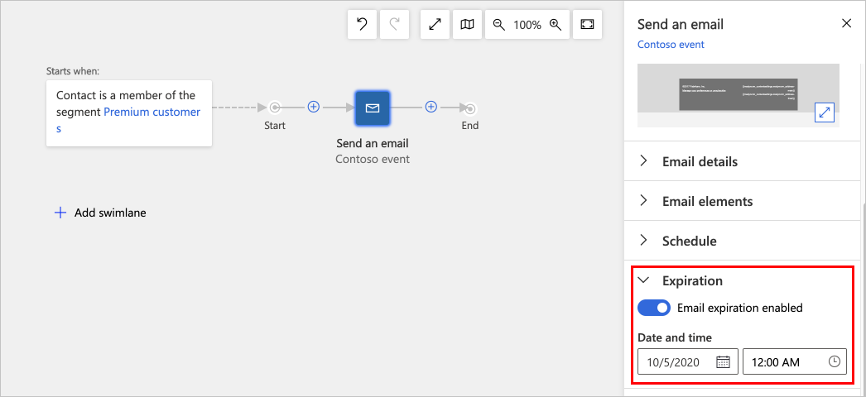Screen dimensions: 866x397
Task: Open the calendar date picker icon
Action: (x=723, y=361)
